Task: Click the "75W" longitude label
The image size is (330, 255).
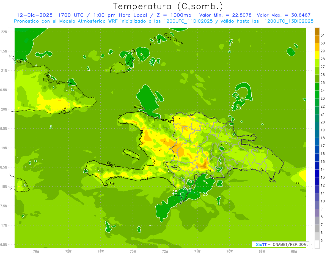Action: tap(68, 251)
